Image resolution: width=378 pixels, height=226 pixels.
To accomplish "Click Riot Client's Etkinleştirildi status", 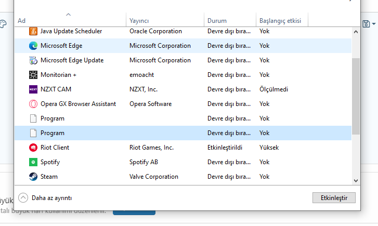I will 225,148.
